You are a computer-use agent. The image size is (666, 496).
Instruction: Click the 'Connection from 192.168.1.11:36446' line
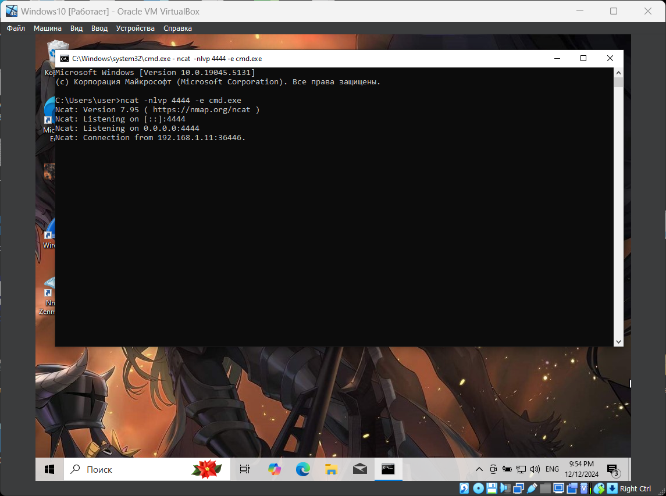151,138
